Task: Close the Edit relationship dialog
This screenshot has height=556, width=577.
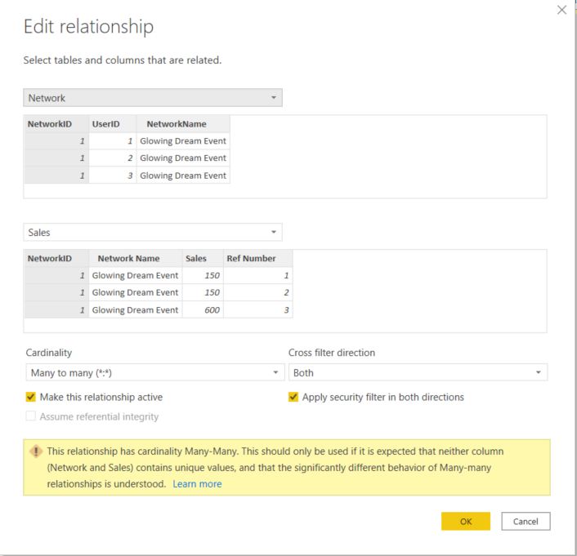Action: click(561, 10)
